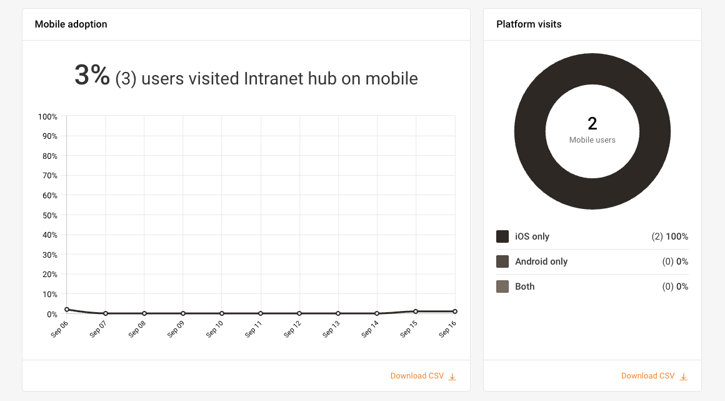Click the Mobile adoption panel header
The height and width of the screenshot is (401, 725).
click(70, 24)
